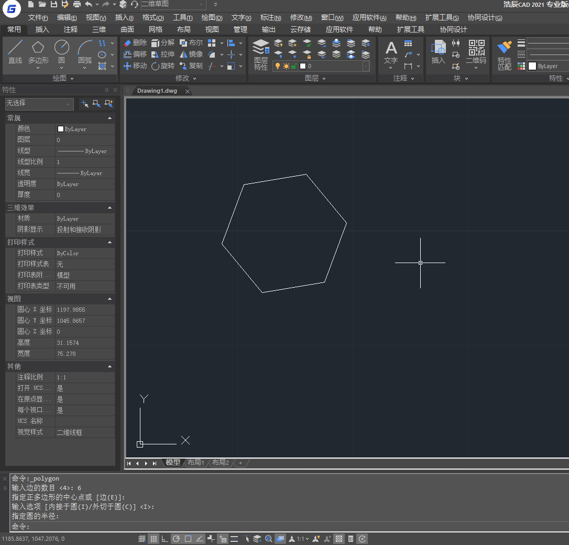Click the Rotate (旋转) tool
Screen dimensions: 569x545
click(162, 66)
